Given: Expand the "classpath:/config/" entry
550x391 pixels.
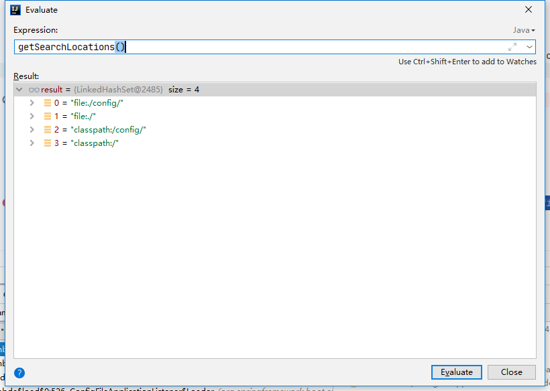Looking at the screenshot, I should point(32,130).
